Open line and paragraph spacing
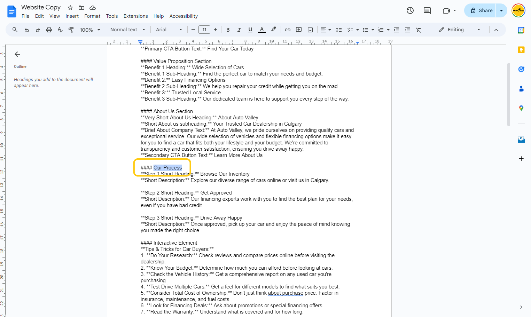Screen dimensions: 531x317 coord(339,30)
